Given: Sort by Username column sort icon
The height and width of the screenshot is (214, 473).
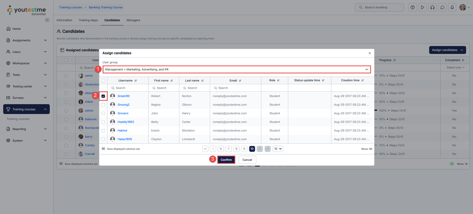Looking at the screenshot, I should click(136, 80).
